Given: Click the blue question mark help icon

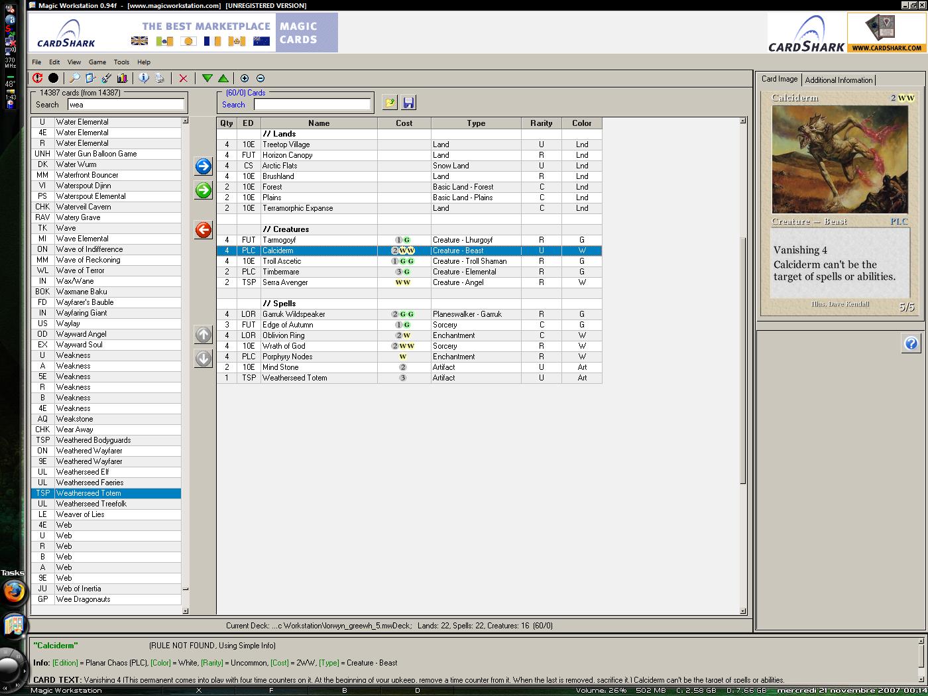Looking at the screenshot, I should pos(911,343).
